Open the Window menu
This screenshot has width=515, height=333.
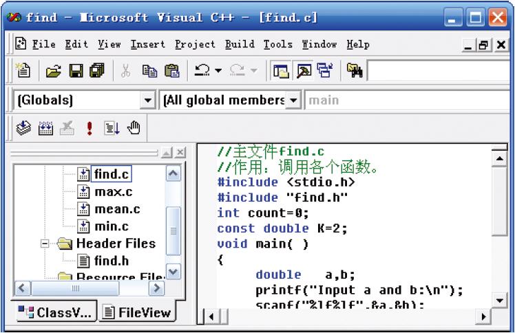319,44
